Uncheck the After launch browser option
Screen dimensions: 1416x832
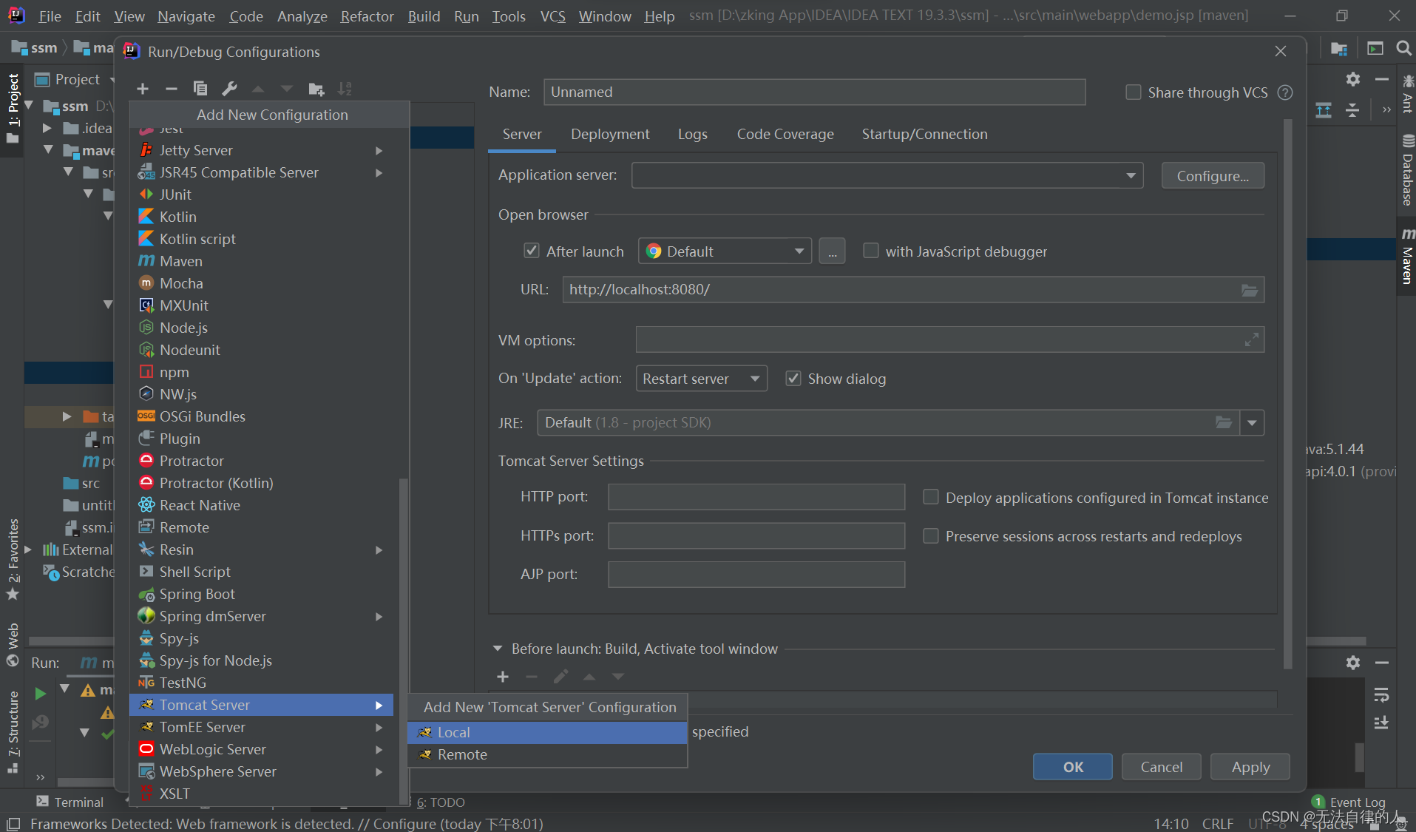(532, 251)
